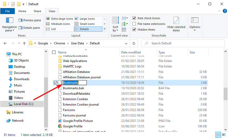Open the Group by dropdown icon
Image resolution: width=228 pixels, height=138 pixels.
125,18
